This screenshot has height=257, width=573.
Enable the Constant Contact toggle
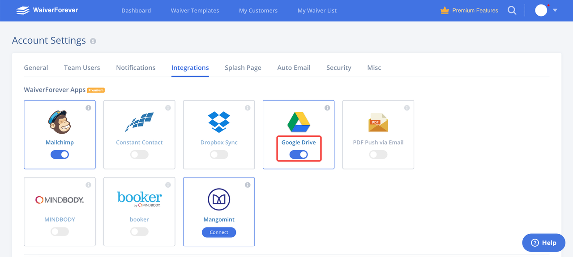(x=139, y=155)
